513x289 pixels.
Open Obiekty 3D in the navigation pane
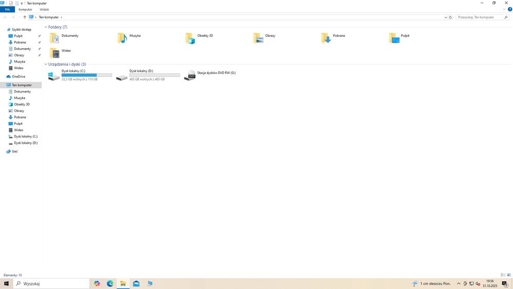(x=22, y=104)
